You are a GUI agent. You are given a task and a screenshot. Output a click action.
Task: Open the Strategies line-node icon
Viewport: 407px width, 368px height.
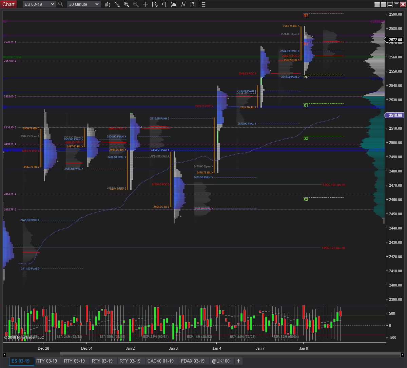click(183, 4)
